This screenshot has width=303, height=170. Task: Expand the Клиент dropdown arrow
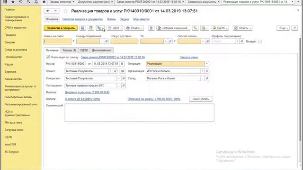110,71
